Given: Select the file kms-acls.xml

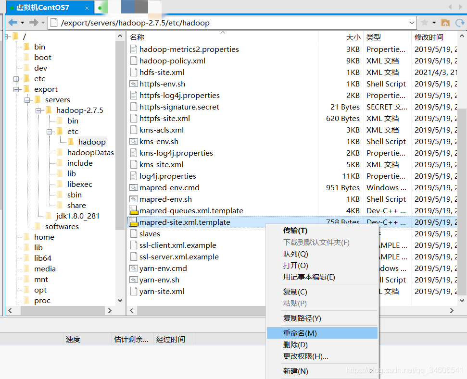Looking at the screenshot, I should [162, 130].
